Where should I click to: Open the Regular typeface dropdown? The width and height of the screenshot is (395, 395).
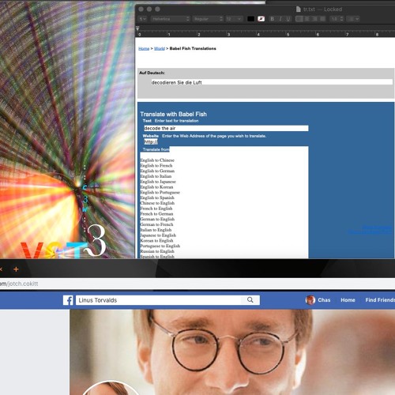click(208, 19)
